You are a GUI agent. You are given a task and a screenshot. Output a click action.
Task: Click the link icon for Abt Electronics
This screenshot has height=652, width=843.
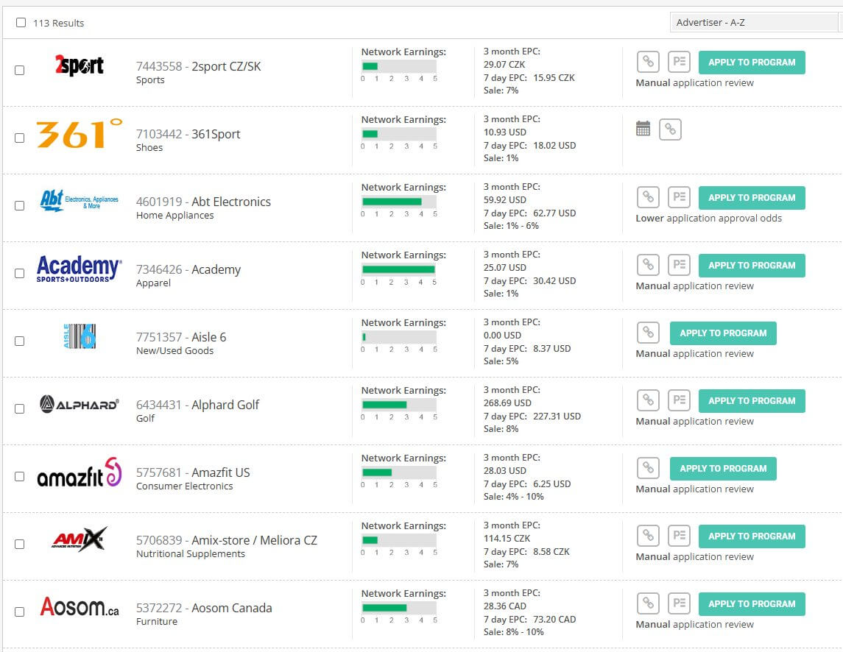[648, 197]
